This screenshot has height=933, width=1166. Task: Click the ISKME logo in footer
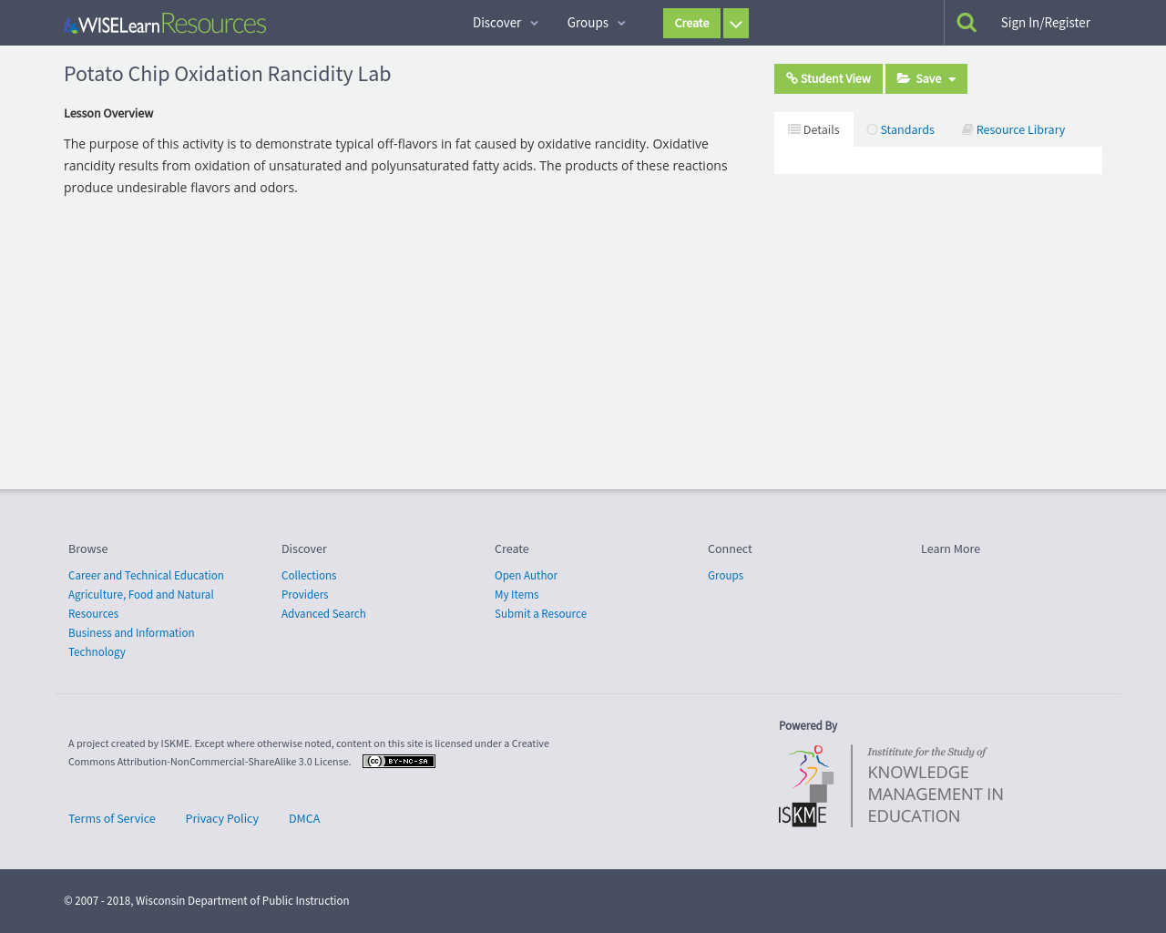pos(891,785)
